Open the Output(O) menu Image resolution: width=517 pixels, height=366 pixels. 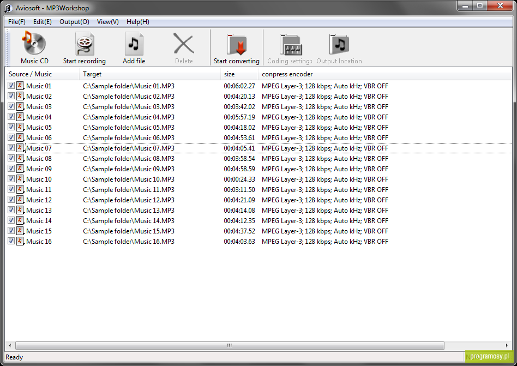[74, 22]
